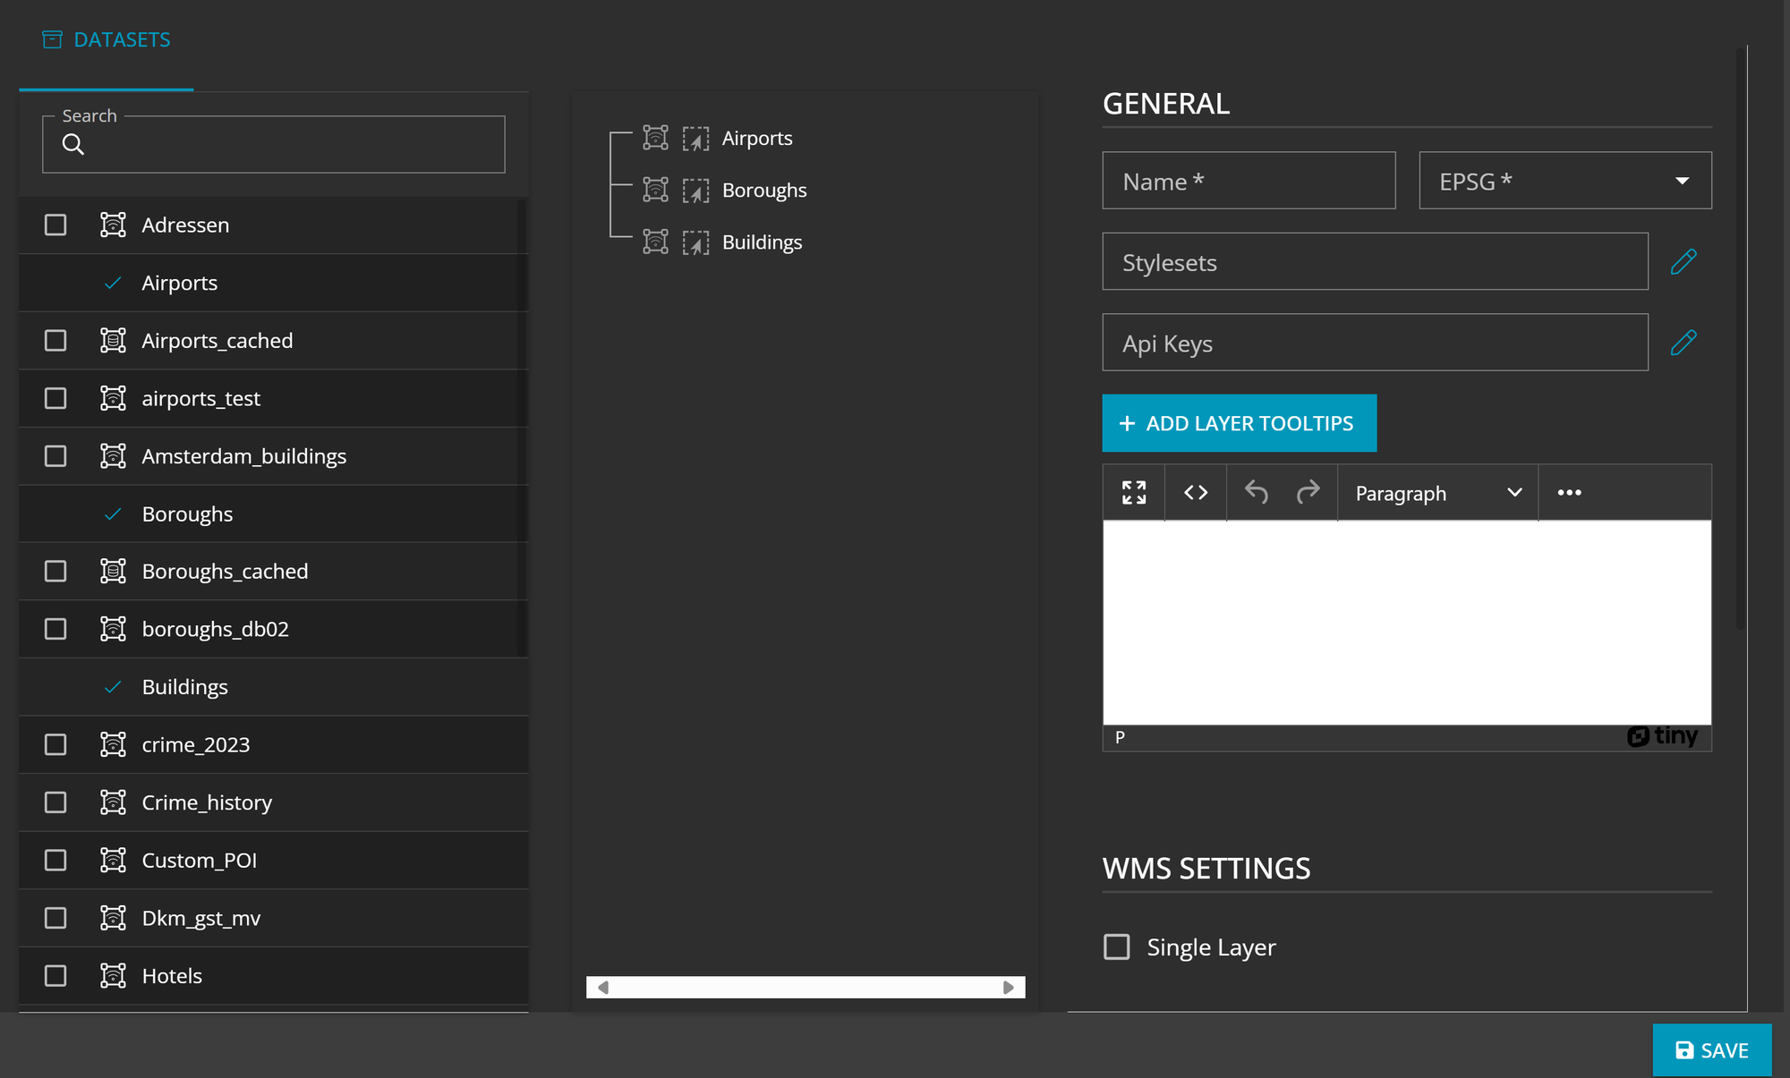This screenshot has height=1078, width=1790.
Task: Switch to the Datasets tab
Action: coord(107,39)
